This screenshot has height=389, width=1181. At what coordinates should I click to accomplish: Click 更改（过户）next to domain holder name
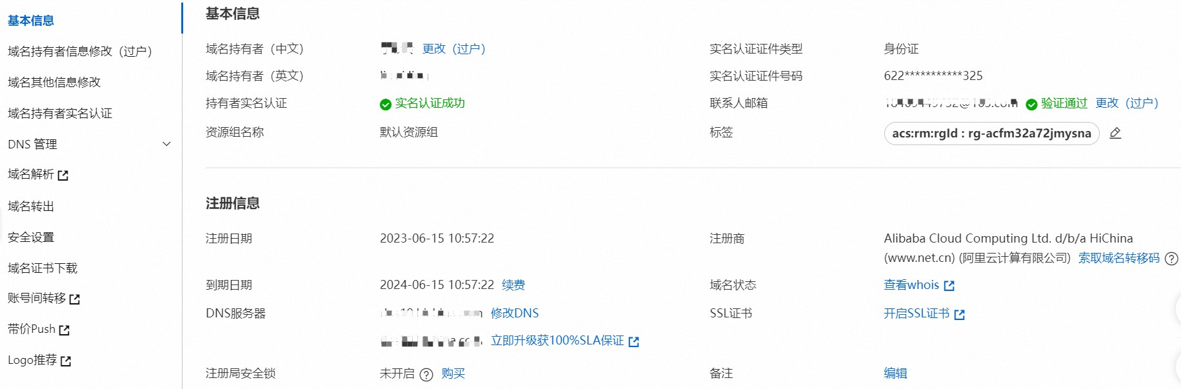454,48
